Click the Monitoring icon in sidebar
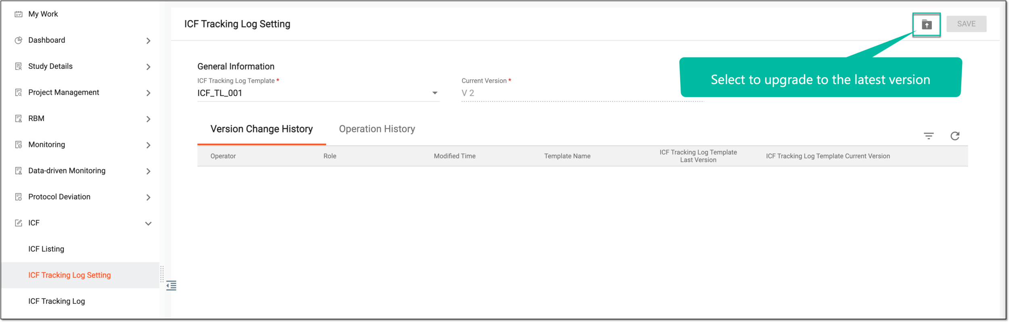 click(19, 145)
